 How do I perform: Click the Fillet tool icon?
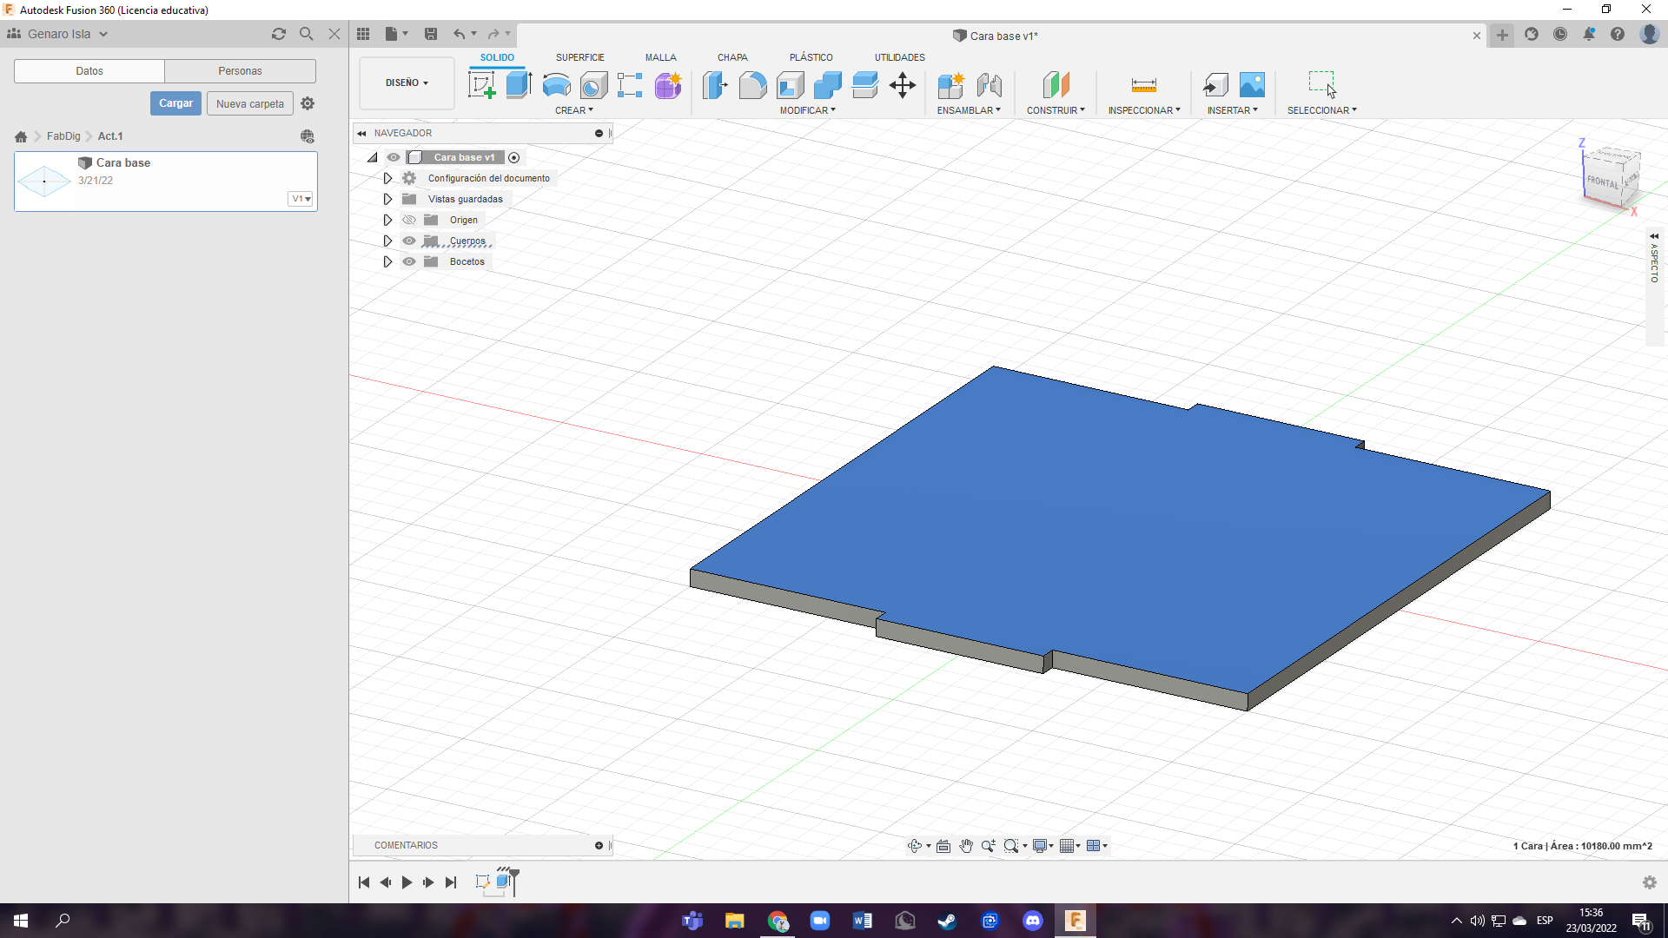[x=752, y=85]
